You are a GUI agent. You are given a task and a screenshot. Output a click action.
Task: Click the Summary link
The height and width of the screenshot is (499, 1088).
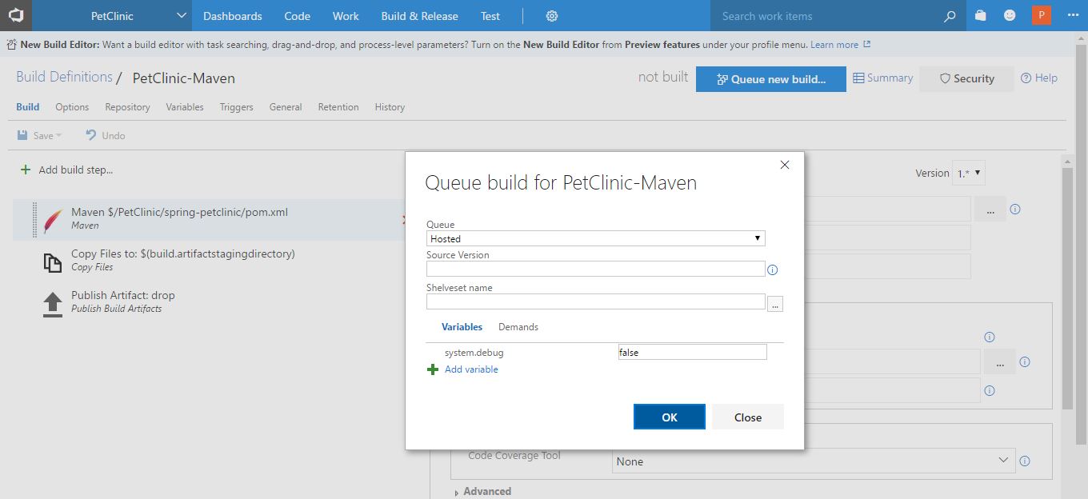(x=890, y=78)
